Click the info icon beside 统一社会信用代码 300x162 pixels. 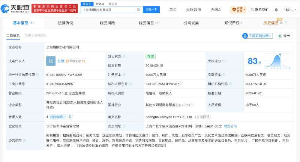point(37,75)
